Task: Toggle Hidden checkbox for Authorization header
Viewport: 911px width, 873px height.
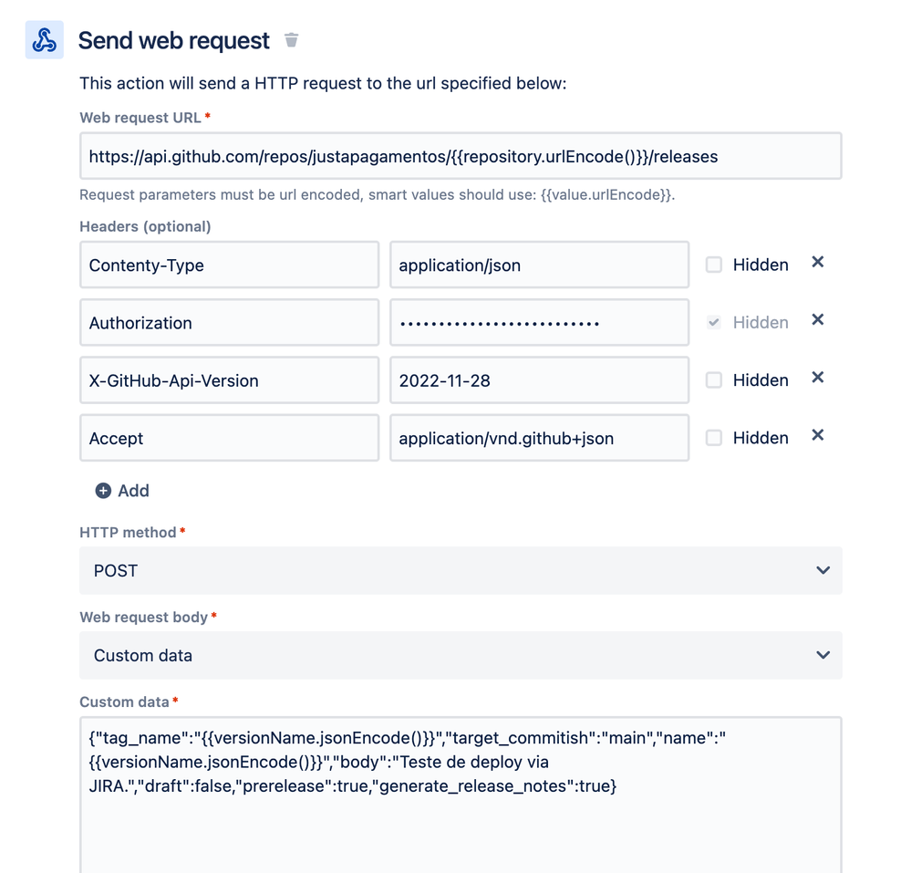Action: tap(713, 323)
